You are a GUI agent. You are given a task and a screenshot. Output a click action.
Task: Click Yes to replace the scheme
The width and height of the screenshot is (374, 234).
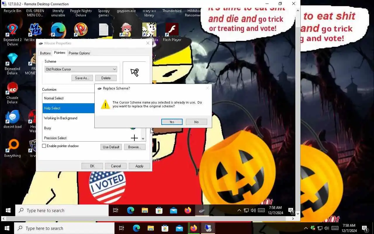pos(172,122)
